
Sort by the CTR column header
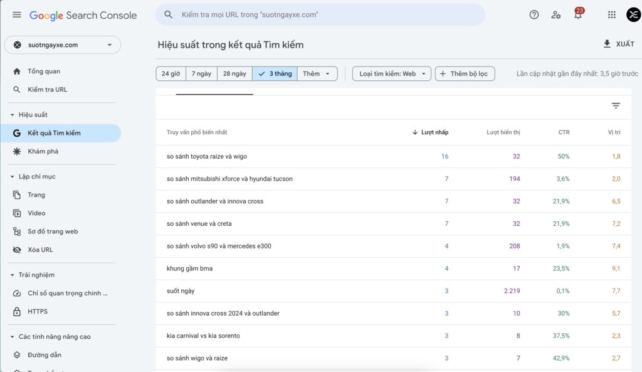point(564,132)
